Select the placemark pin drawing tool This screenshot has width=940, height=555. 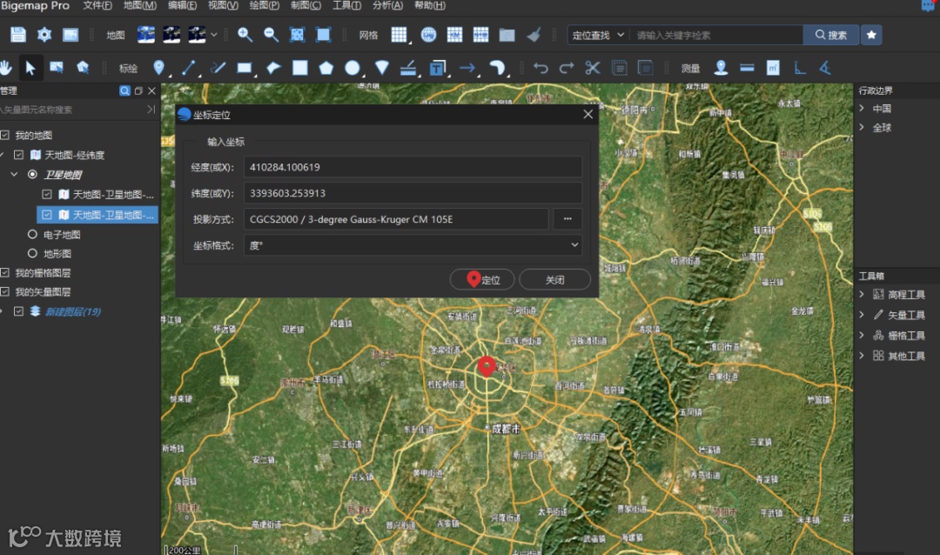[158, 68]
